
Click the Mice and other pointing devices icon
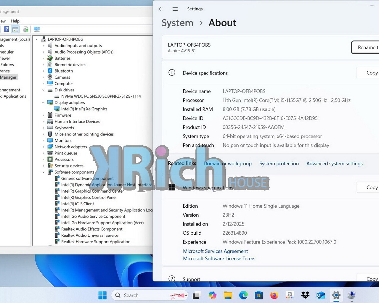tap(50, 134)
